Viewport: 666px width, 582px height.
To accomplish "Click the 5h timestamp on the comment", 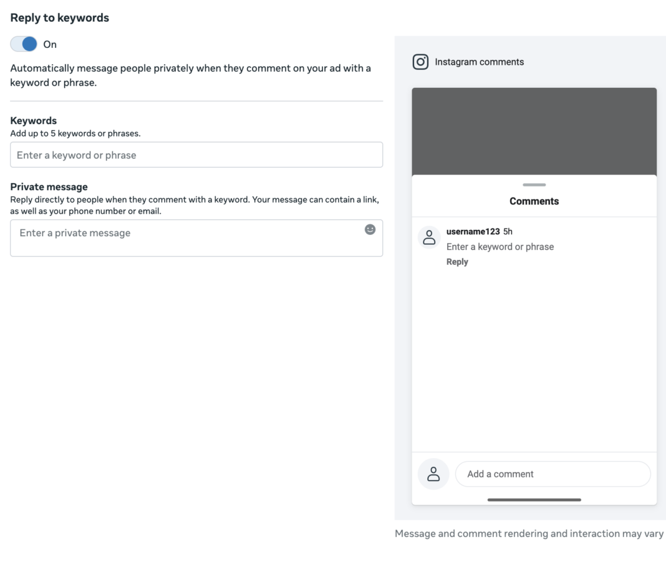I will click(x=508, y=231).
